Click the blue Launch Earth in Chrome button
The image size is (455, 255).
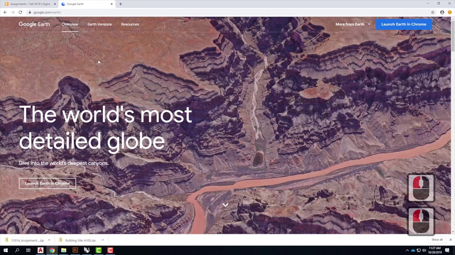click(x=403, y=24)
